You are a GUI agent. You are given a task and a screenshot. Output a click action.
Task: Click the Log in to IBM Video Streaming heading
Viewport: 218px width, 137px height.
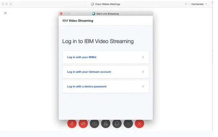98,41
